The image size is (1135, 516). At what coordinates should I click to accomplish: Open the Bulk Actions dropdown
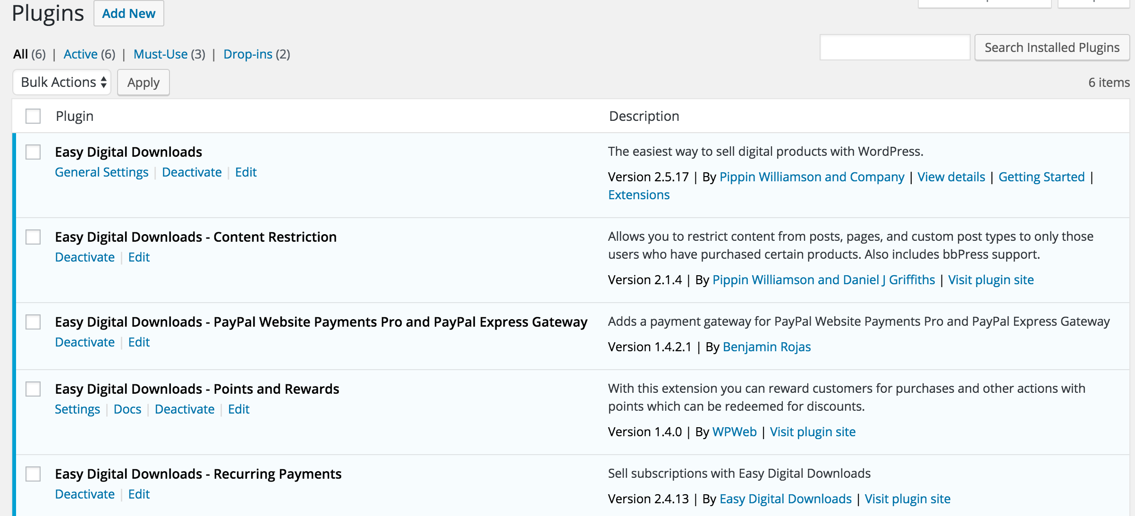coord(62,83)
